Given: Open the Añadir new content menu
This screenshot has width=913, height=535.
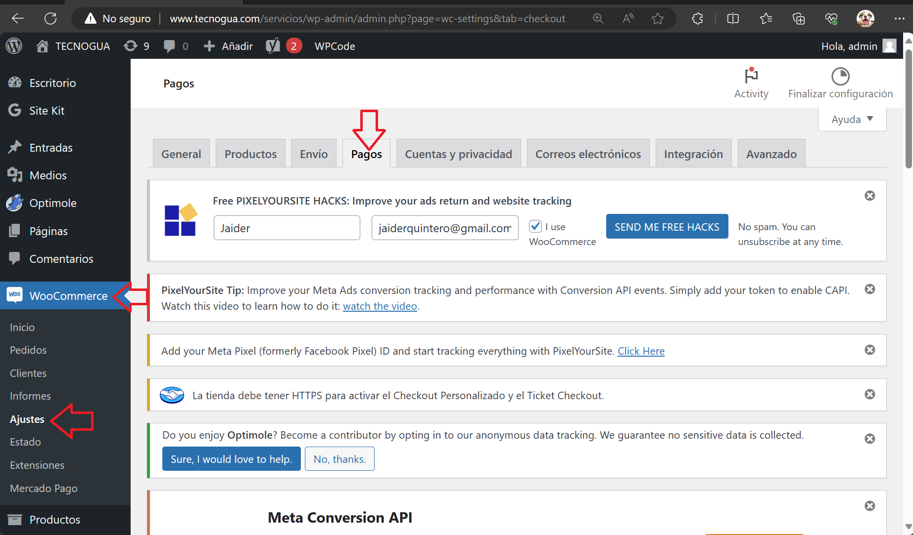Looking at the screenshot, I should (228, 46).
